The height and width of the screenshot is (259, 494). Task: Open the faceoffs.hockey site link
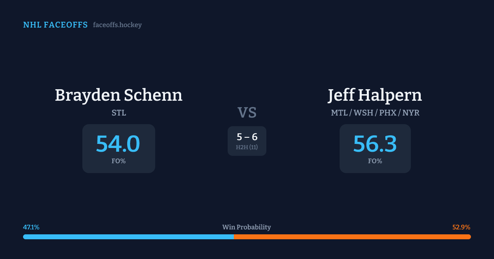pos(117,25)
